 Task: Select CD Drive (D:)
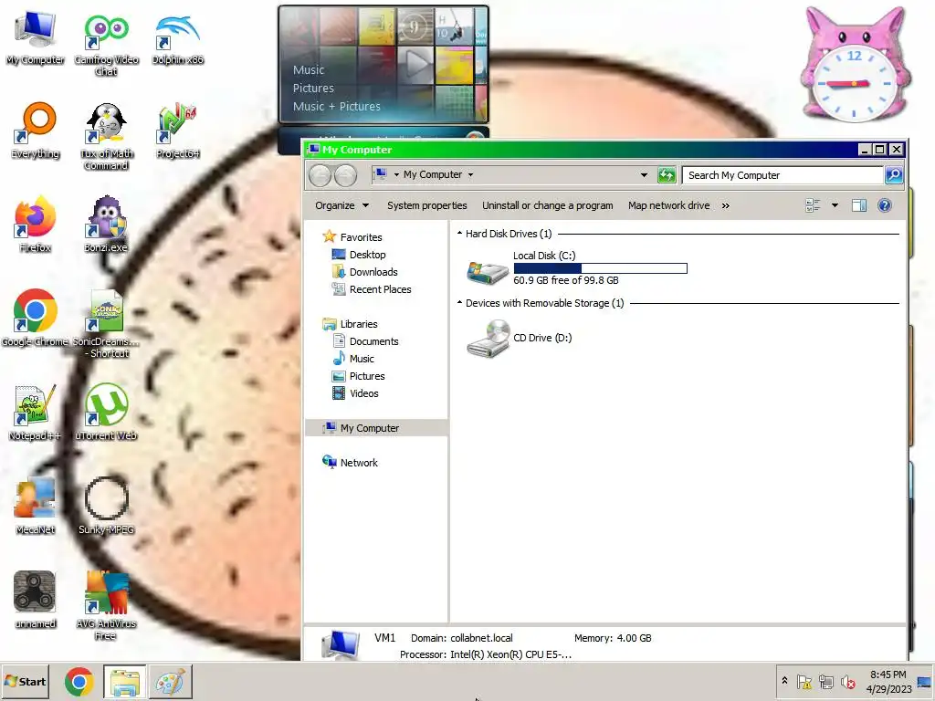click(519, 338)
